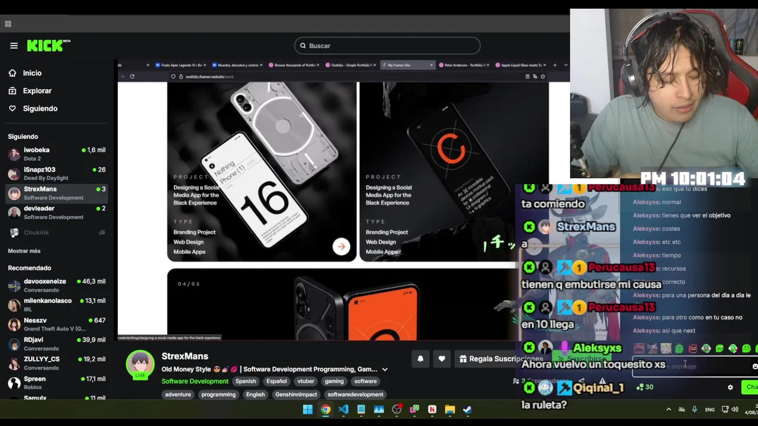758x426 pixels.
Task: Select the softwaredevelopment tag
Action: [355, 394]
